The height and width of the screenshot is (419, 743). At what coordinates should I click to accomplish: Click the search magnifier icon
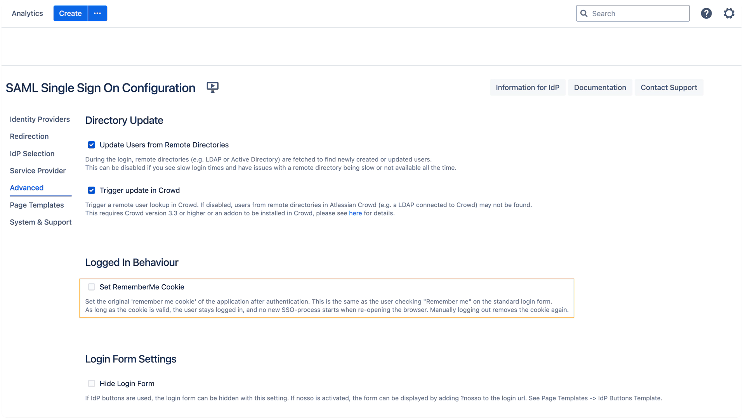point(584,14)
